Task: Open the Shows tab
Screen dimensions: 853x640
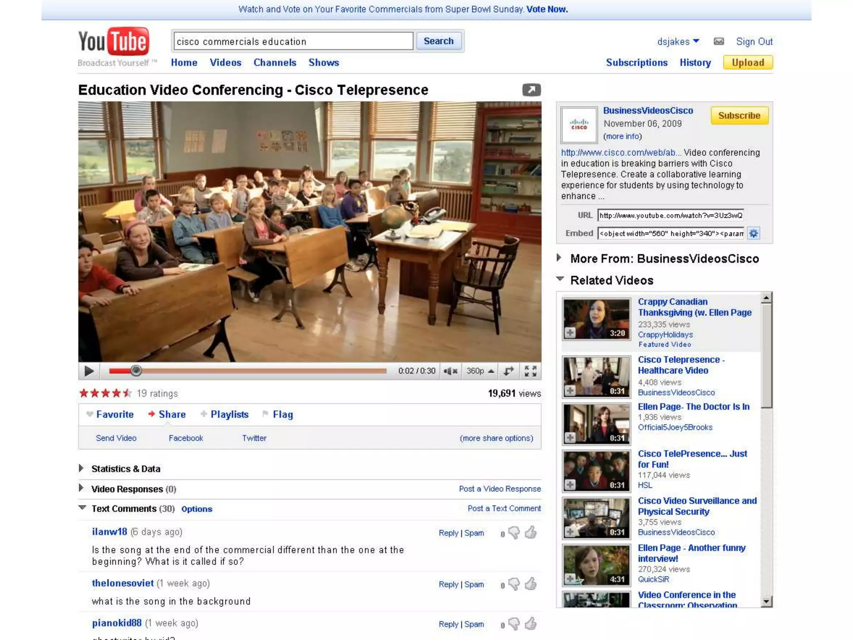Action: coord(323,62)
